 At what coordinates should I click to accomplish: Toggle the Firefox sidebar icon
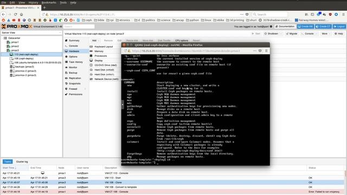point(312,15)
